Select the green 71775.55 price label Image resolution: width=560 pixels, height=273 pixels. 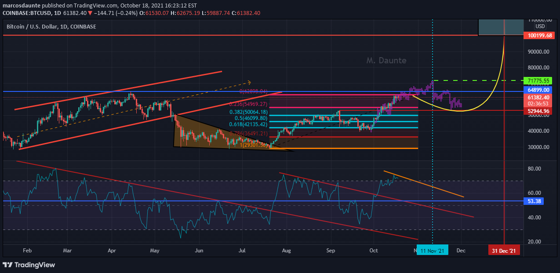(x=539, y=81)
